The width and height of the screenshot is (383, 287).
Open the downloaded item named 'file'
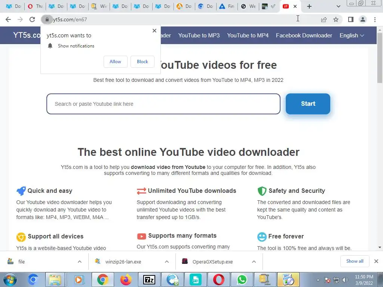(21, 262)
